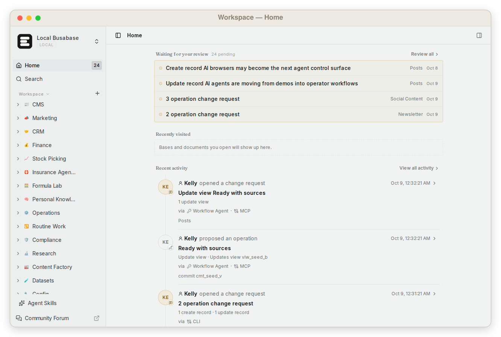Expand the Stock Picking chevron
The width and height of the screenshot is (501, 337).
[18, 159]
